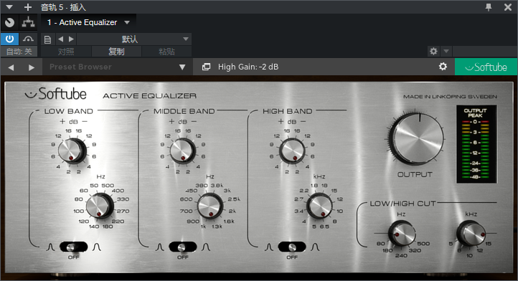Open Softube plugin settings gear
Image resolution: width=518 pixels, height=281 pixels.
443,67
